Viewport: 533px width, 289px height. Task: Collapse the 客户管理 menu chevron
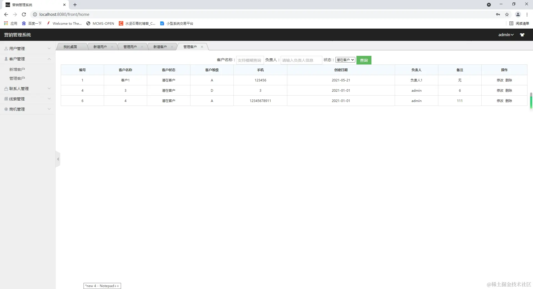click(49, 59)
